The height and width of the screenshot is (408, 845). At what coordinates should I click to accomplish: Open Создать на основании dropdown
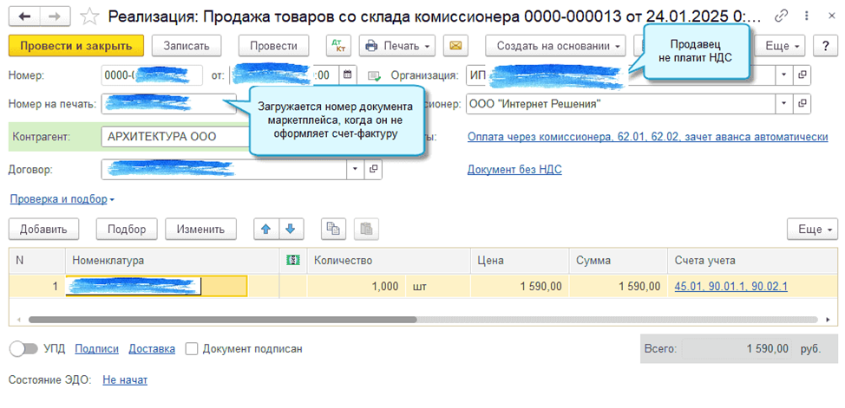(555, 46)
